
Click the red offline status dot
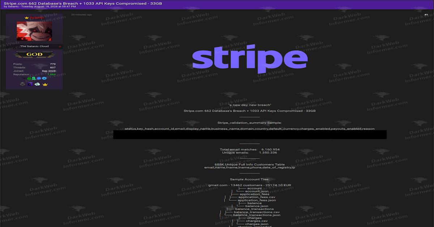point(60,46)
